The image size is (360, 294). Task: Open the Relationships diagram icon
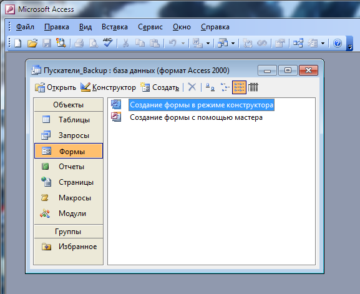tap(298, 43)
